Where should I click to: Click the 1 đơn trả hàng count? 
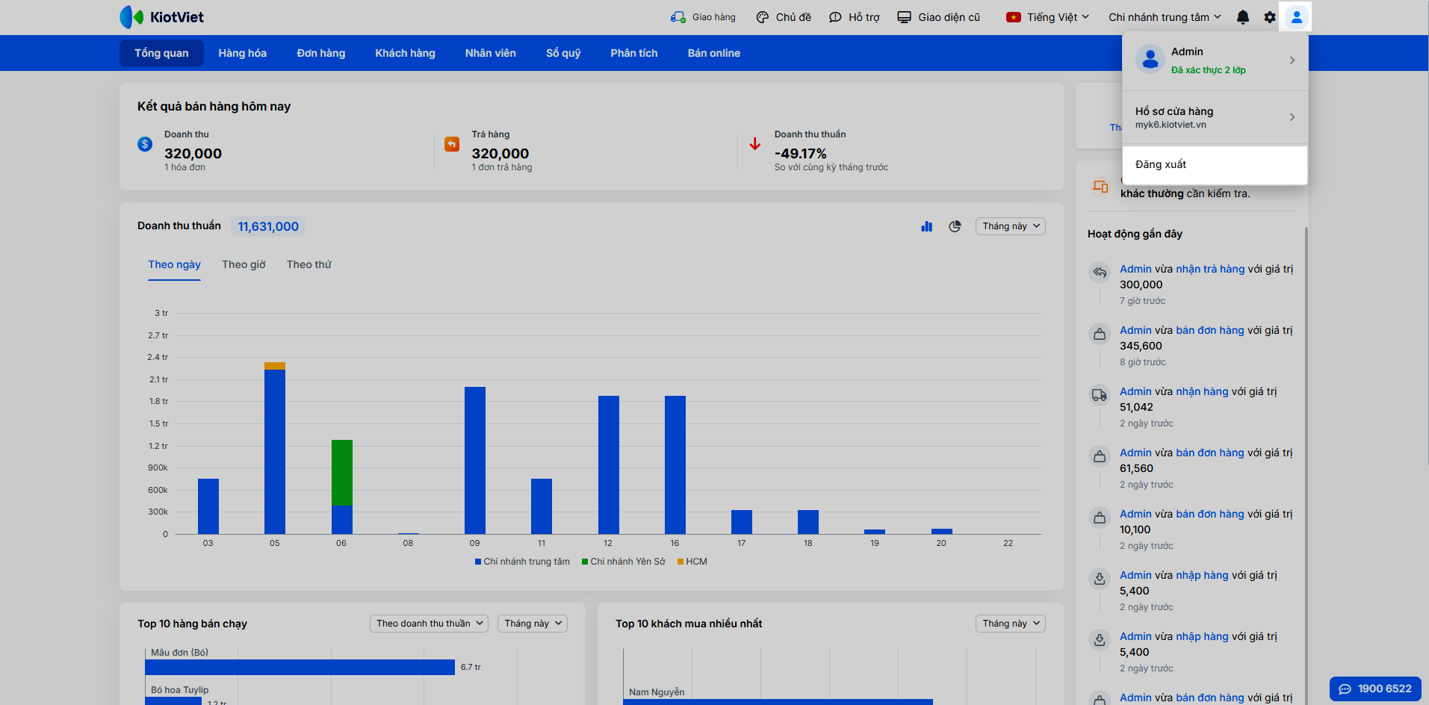502,167
